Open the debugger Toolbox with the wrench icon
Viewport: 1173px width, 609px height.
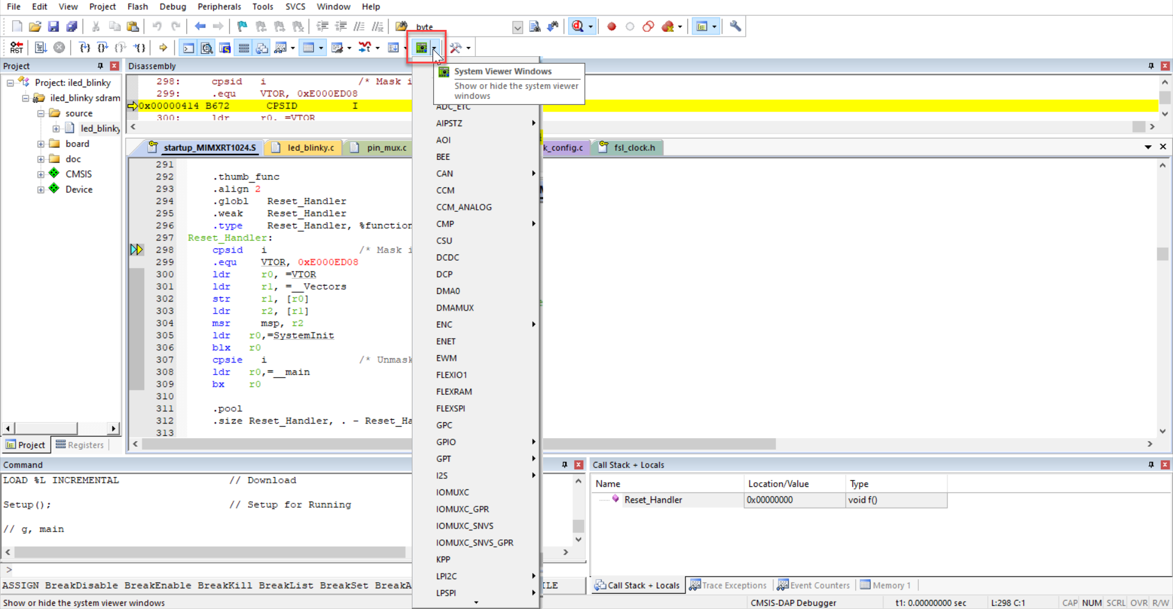(456, 47)
